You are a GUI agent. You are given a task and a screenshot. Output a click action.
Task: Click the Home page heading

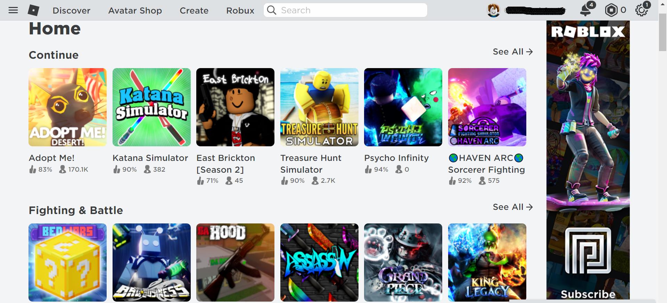(x=55, y=28)
